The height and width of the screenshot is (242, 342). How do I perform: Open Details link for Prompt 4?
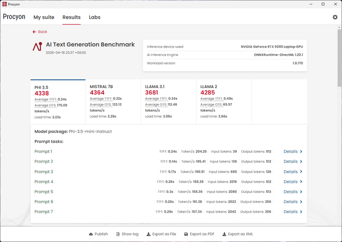coord(291,182)
